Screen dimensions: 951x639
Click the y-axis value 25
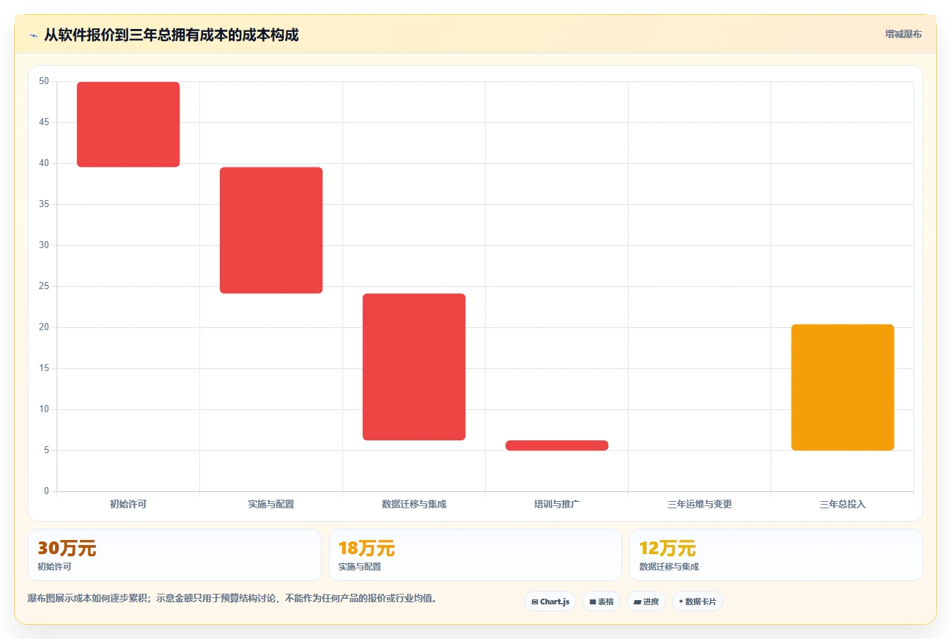coord(44,286)
